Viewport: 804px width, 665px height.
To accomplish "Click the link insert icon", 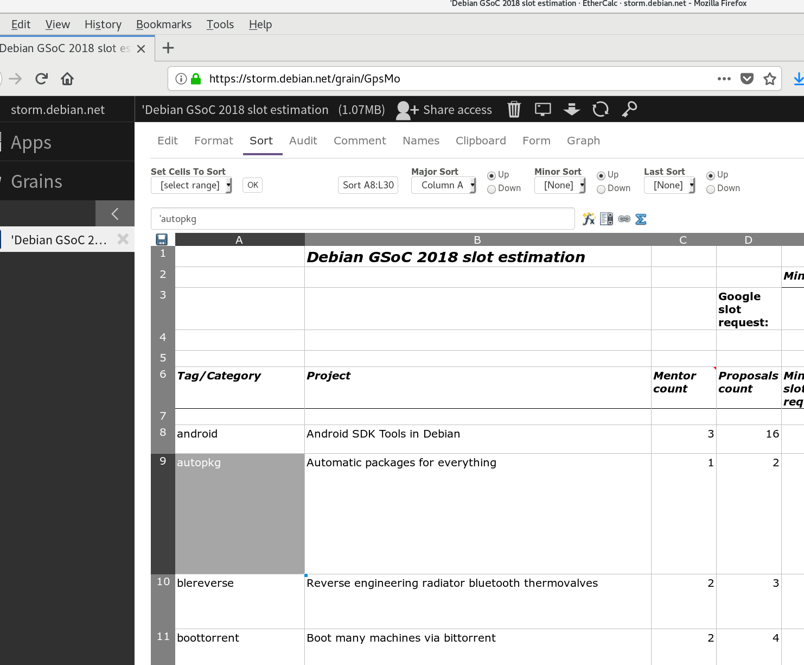I will click(x=624, y=219).
